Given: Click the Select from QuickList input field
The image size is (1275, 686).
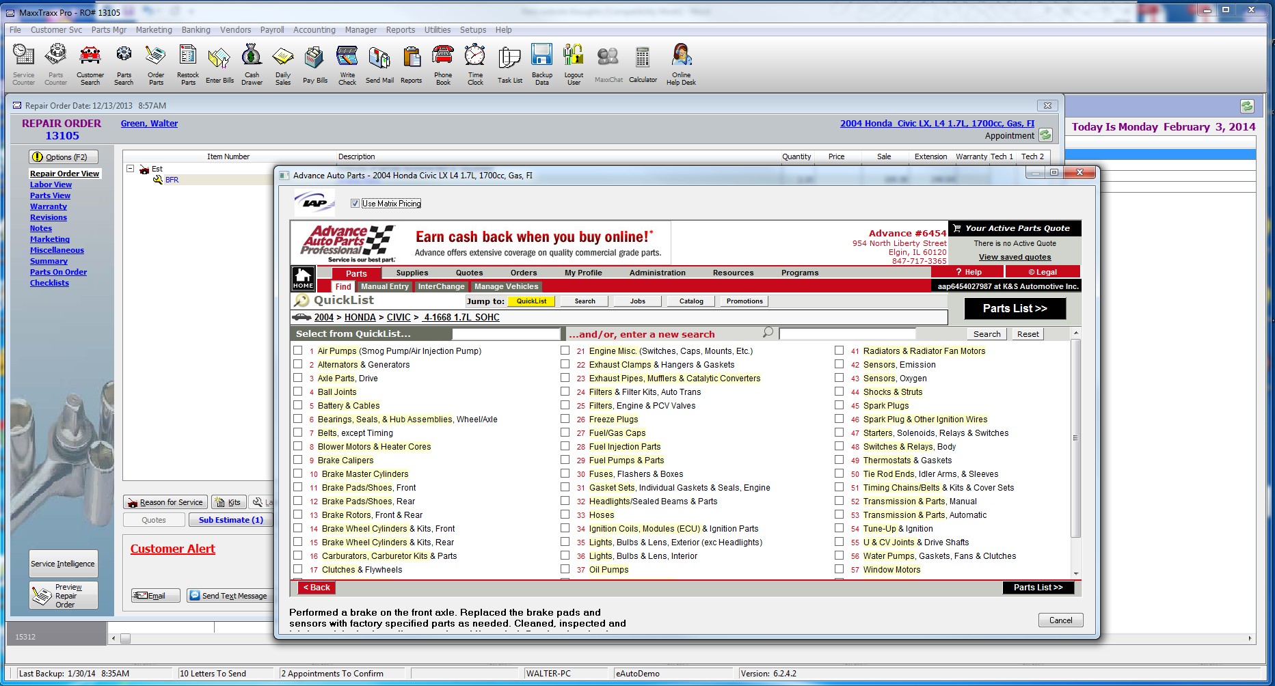Looking at the screenshot, I should click(x=506, y=333).
